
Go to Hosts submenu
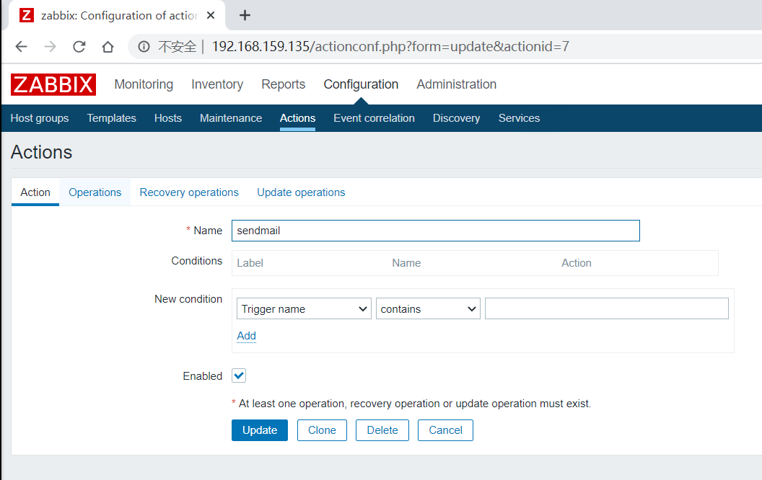[168, 118]
